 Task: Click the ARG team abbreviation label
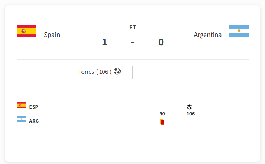34,121
